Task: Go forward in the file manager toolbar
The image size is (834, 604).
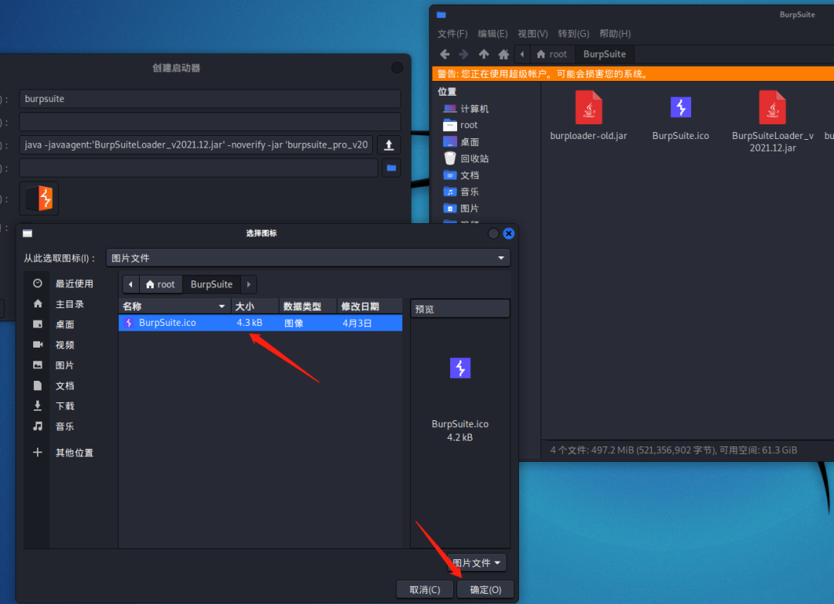Action: [464, 54]
